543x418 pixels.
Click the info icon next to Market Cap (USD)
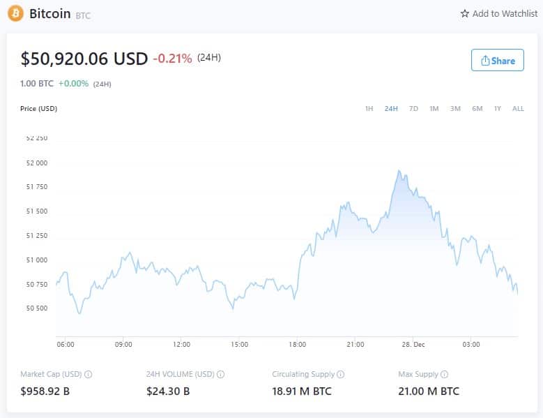(89, 374)
